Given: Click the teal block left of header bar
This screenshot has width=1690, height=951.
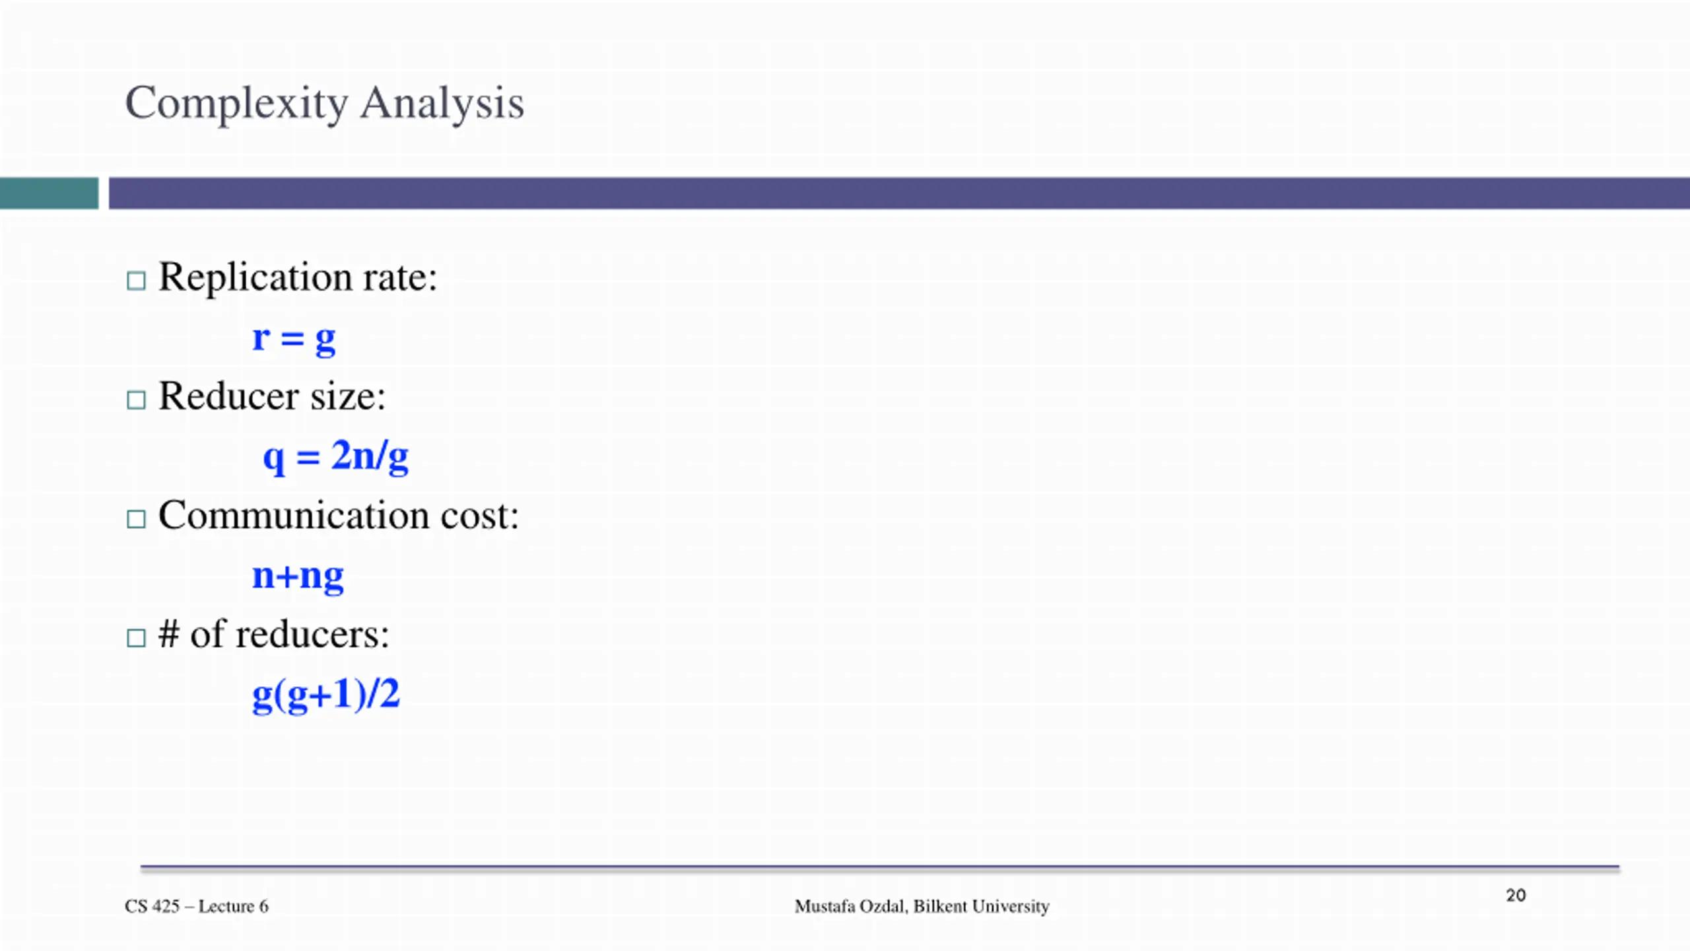Looking at the screenshot, I should point(50,194).
